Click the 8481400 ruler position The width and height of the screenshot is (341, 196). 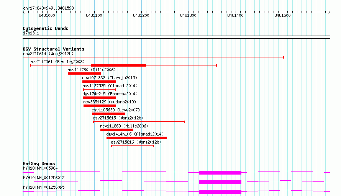[235, 15]
